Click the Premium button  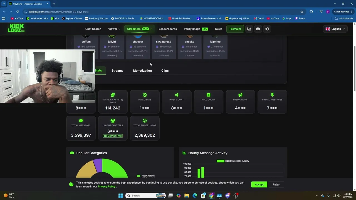pyautogui.click(x=235, y=29)
